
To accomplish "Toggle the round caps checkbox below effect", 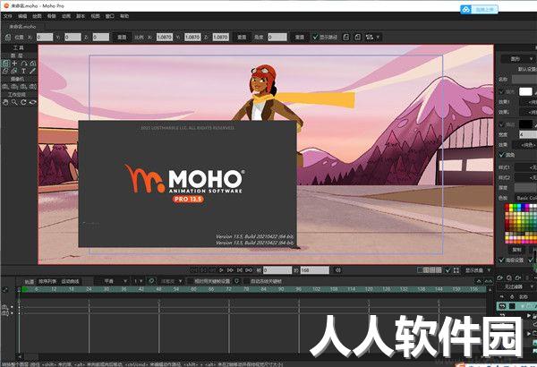I will [x=501, y=155].
